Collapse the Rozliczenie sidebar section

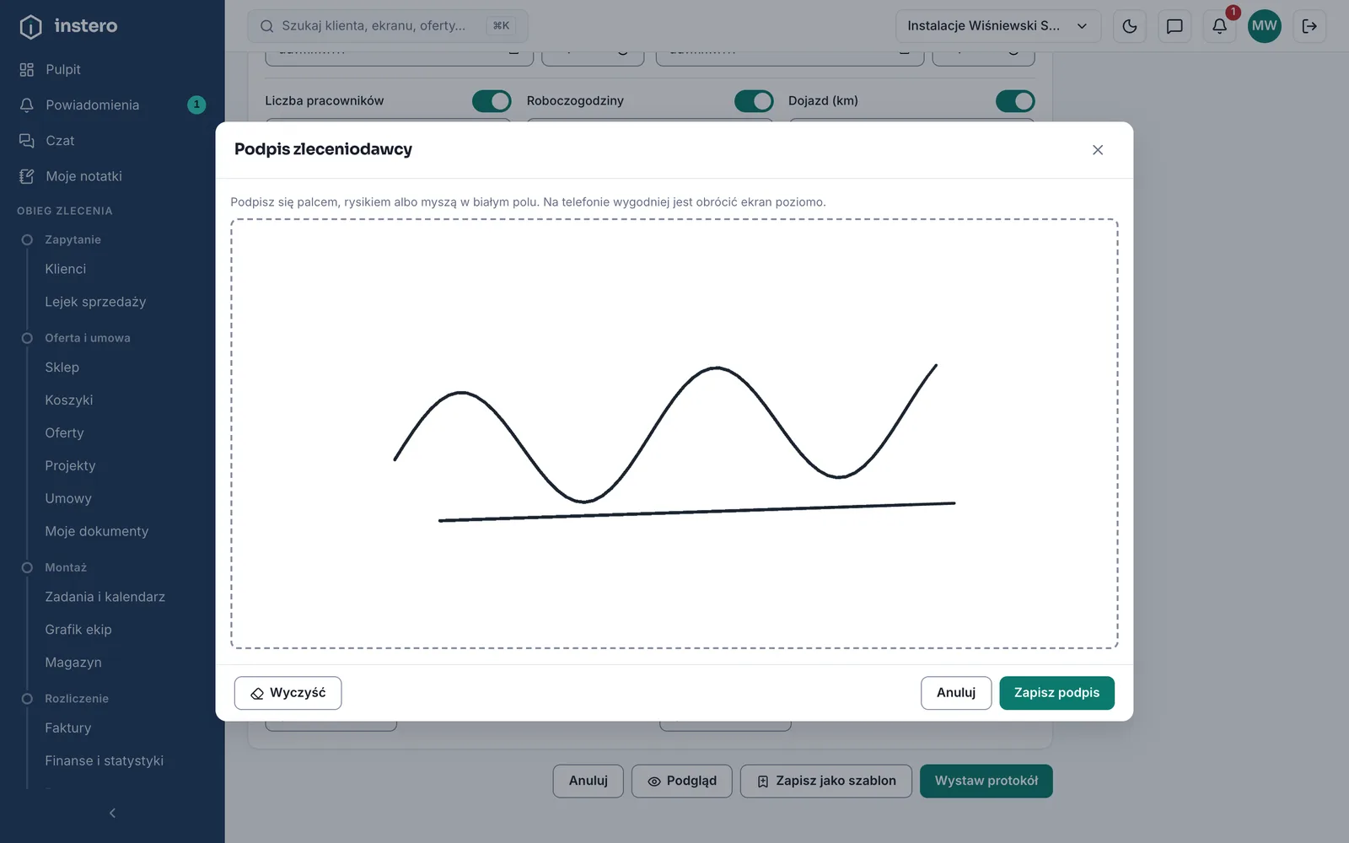pos(77,699)
